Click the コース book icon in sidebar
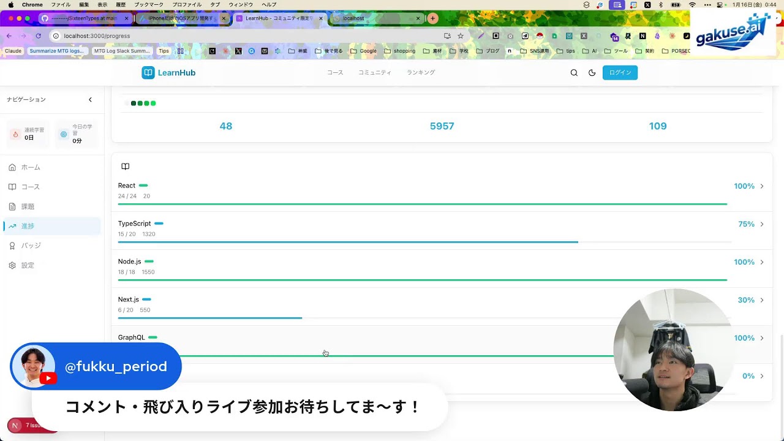The height and width of the screenshot is (441, 784). coord(12,187)
